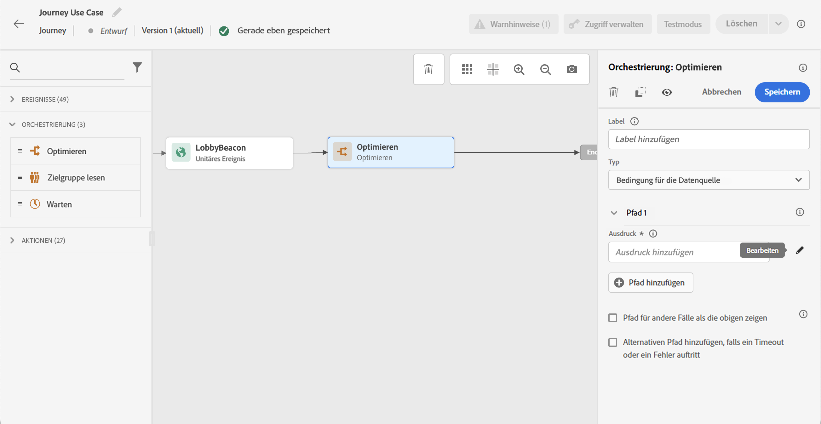
Task: Select Zielgruppe lesen in orchestration list
Action: (76, 177)
